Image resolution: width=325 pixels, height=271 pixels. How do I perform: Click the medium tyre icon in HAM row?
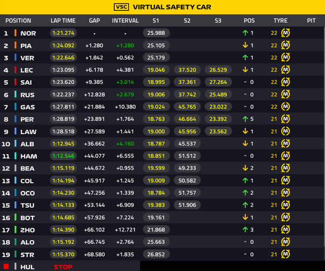[x=285, y=156]
